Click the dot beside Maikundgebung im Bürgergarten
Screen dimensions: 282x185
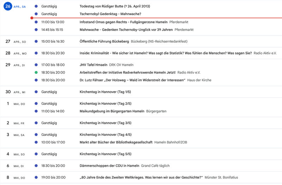[x=36, y=111]
